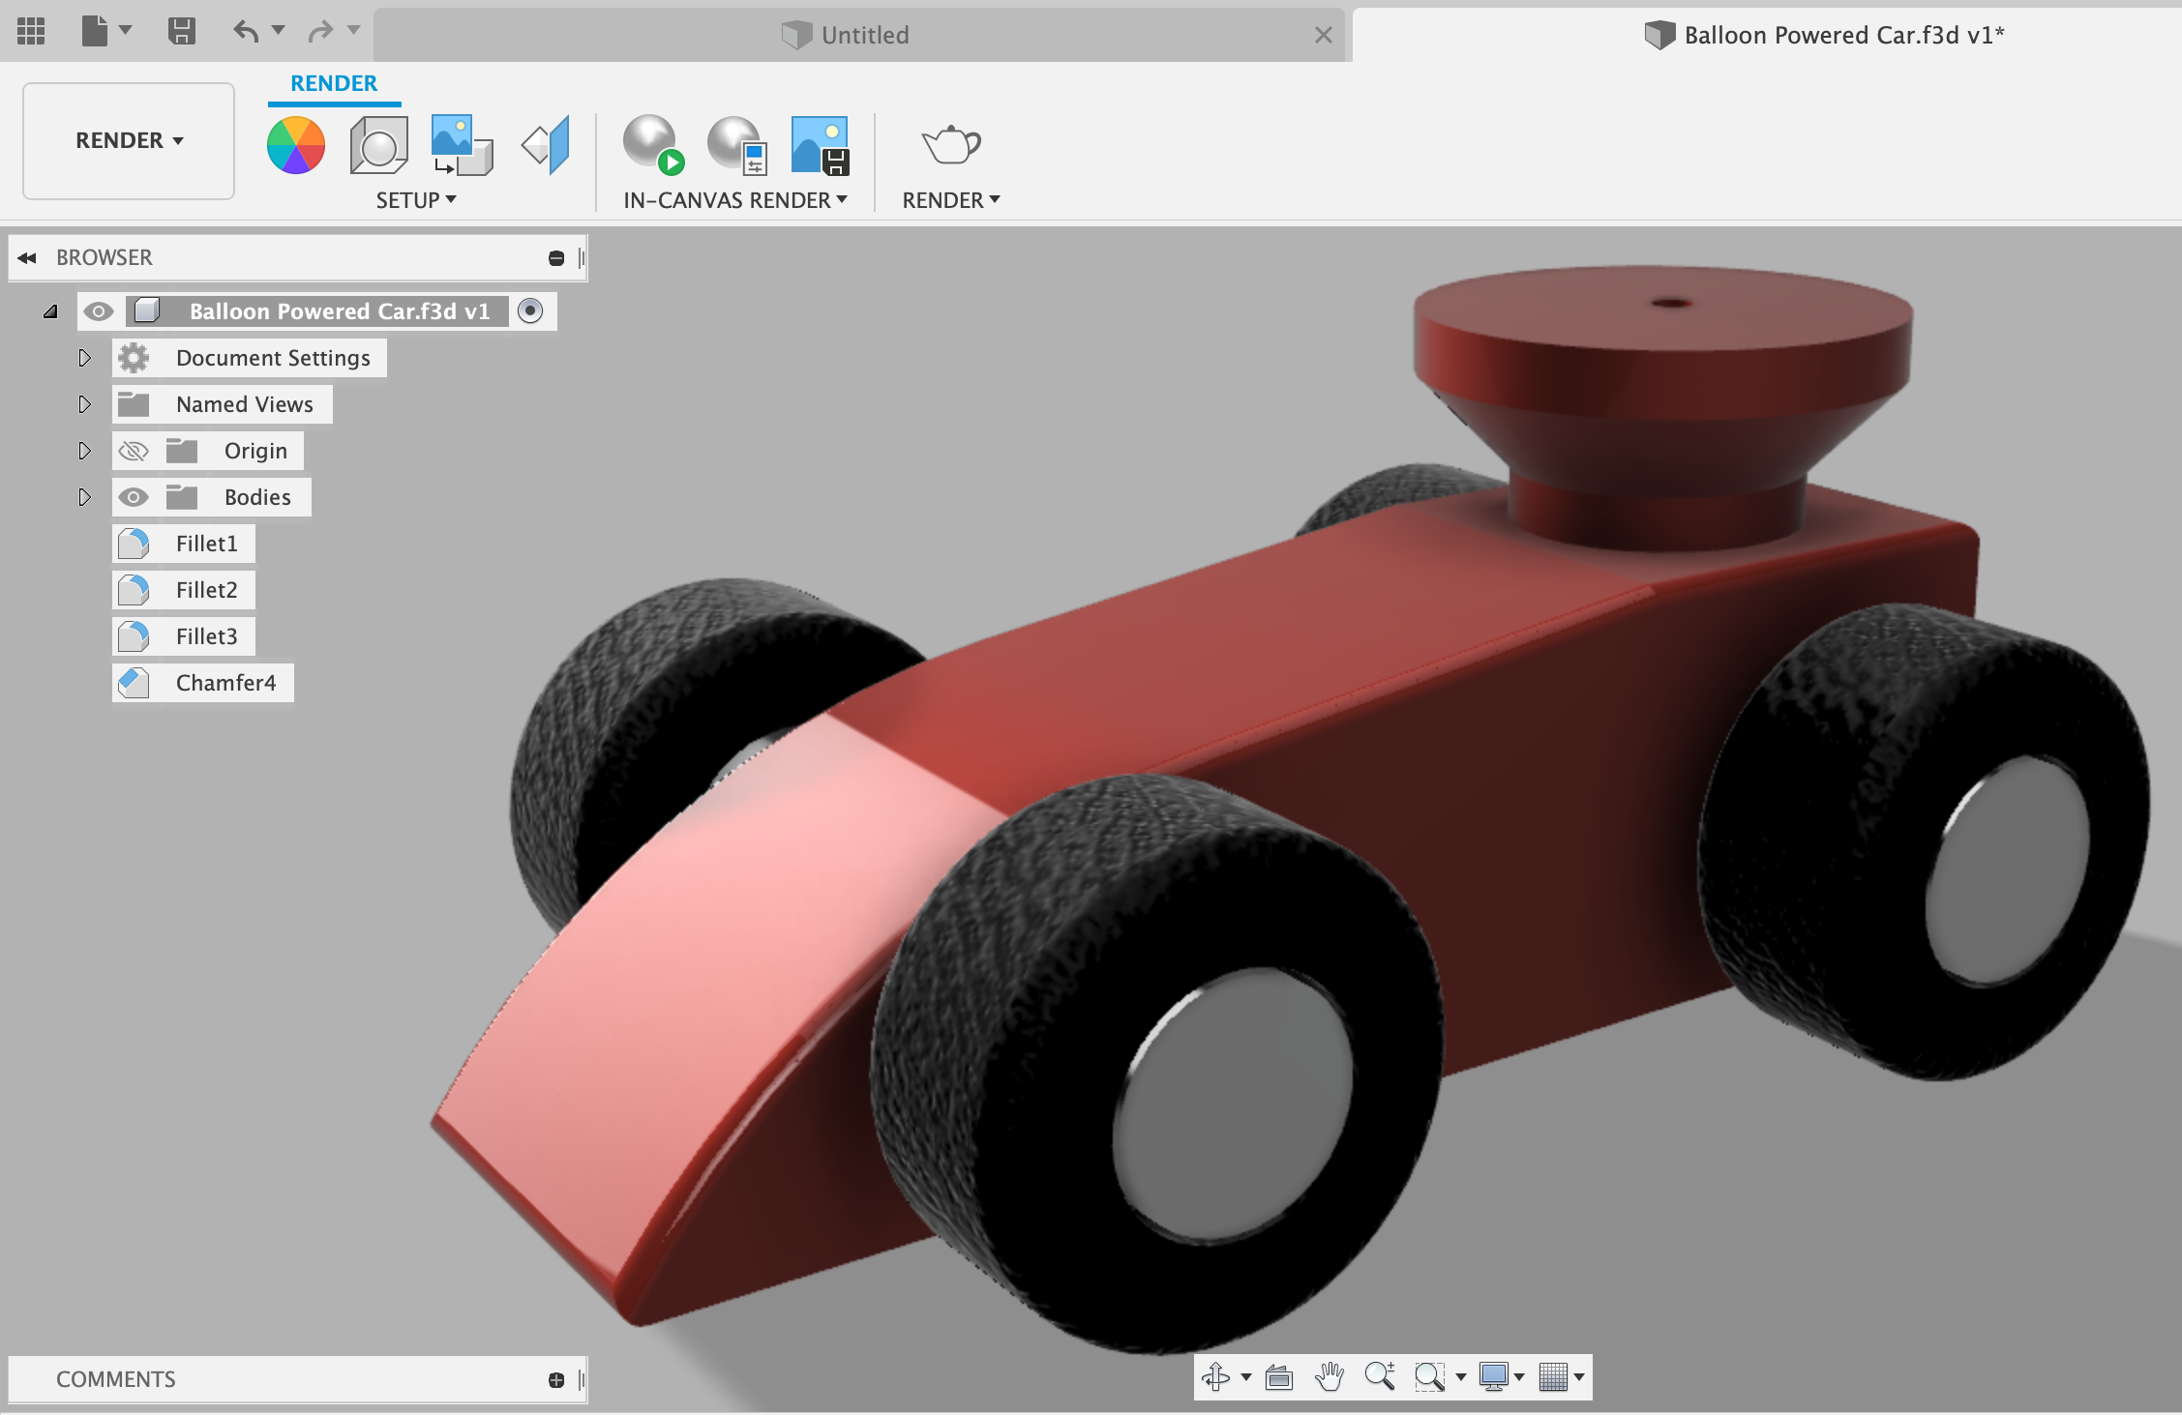The width and height of the screenshot is (2182, 1415).
Task: Expand the Named Views folder
Action: point(84,404)
